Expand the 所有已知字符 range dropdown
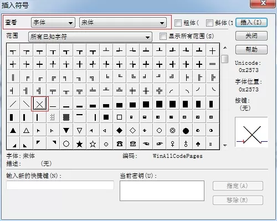This screenshot has height=221, width=277. 90,37
